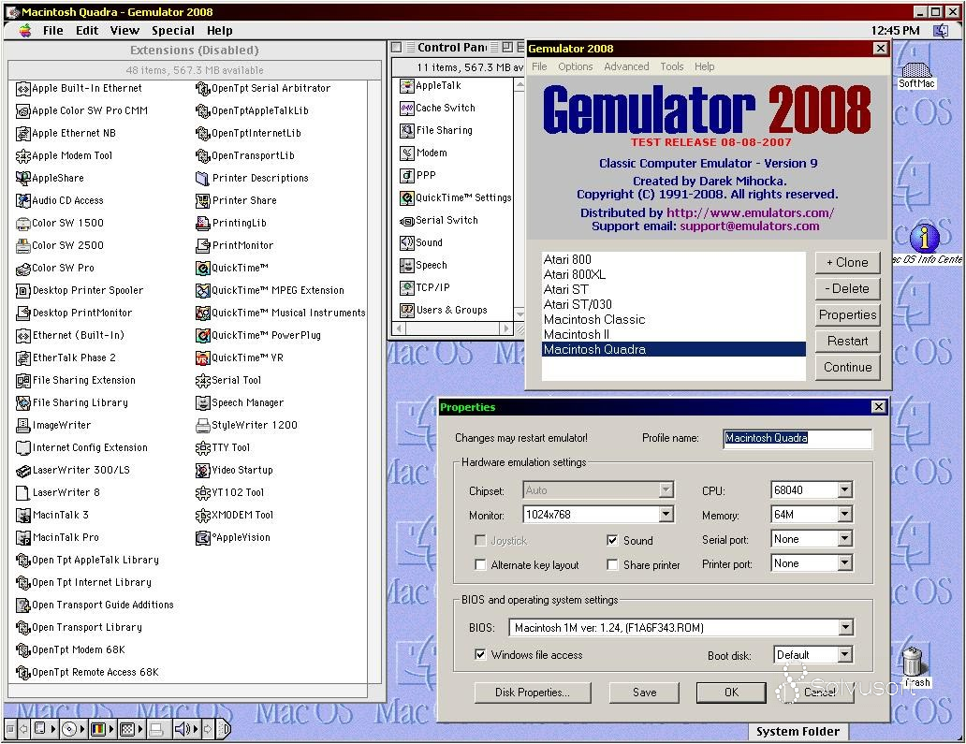Open the Apple menu icon
The height and width of the screenshot is (744, 966).
click(24, 31)
